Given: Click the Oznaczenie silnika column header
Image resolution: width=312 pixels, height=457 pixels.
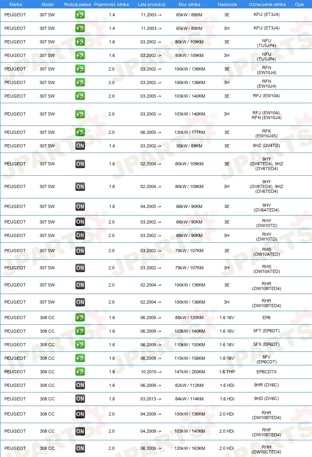Looking at the screenshot, I should tap(267, 4).
